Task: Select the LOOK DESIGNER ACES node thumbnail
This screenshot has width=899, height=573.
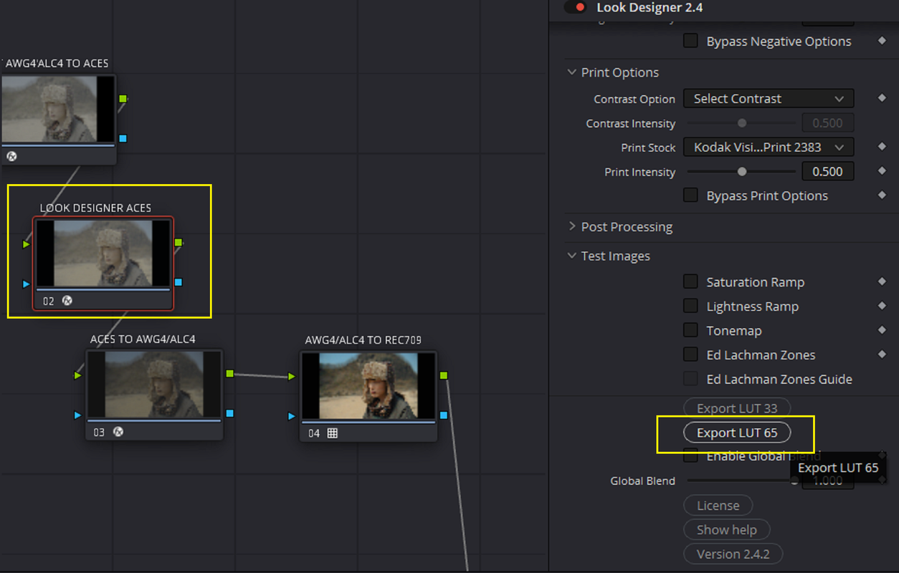Action: pos(103,254)
